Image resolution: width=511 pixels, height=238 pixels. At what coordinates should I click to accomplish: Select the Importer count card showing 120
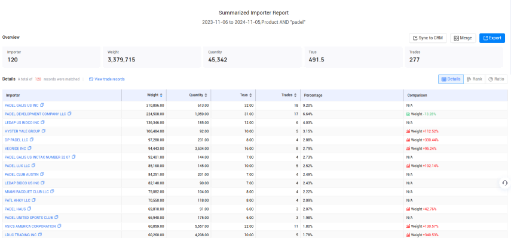click(x=51, y=57)
